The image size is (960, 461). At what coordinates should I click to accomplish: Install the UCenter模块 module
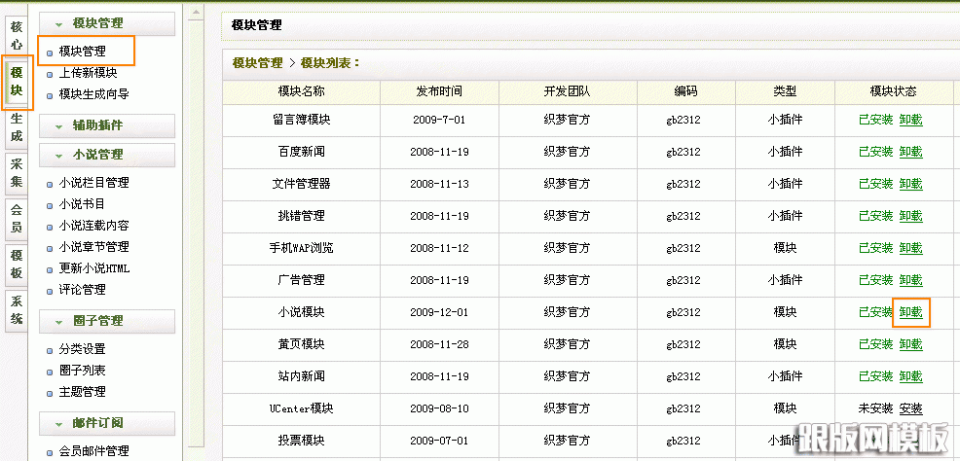910,408
